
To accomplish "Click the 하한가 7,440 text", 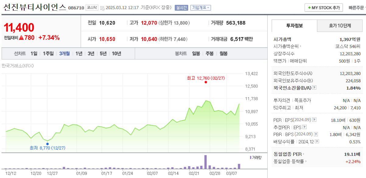I will (x=173, y=39).
